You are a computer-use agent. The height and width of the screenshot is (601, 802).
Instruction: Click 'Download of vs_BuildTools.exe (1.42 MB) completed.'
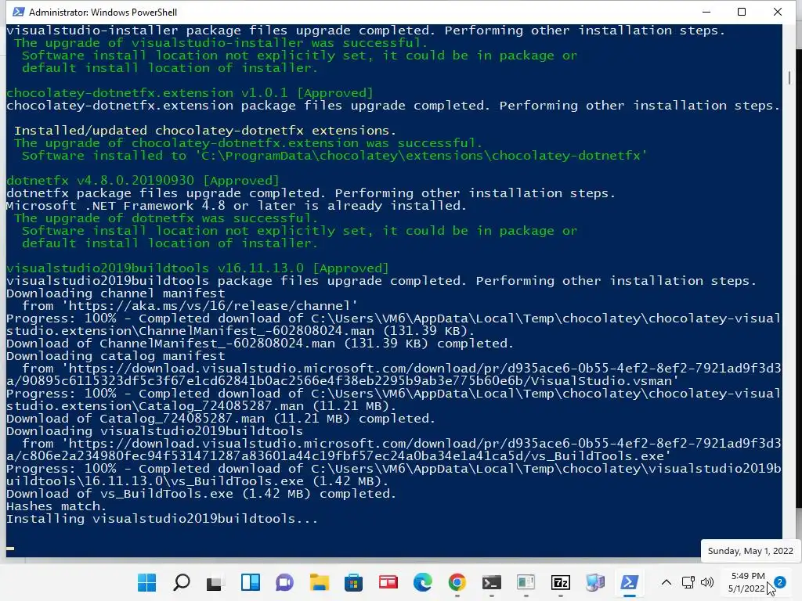[201, 494]
